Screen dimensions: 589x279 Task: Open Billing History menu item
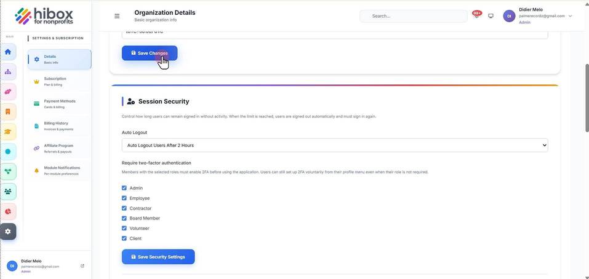[x=59, y=126]
